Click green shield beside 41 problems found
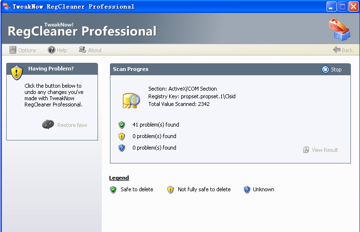This screenshot has width=360, height=232. point(122,125)
